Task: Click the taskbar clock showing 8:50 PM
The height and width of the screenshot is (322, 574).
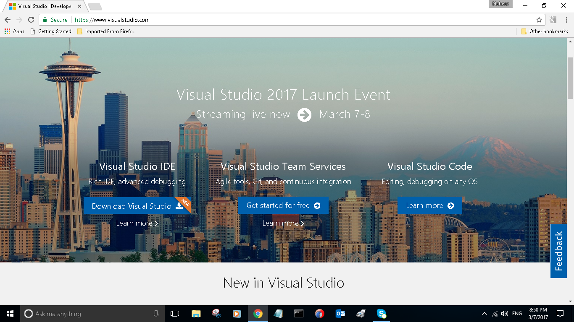Action: [538, 314]
